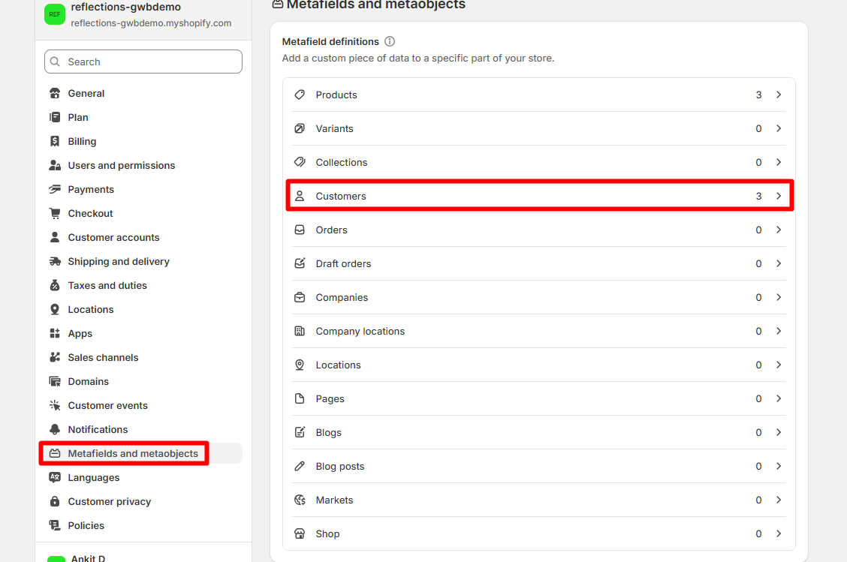Select Metafields and metaobjects in sidebar

(x=133, y=453)
